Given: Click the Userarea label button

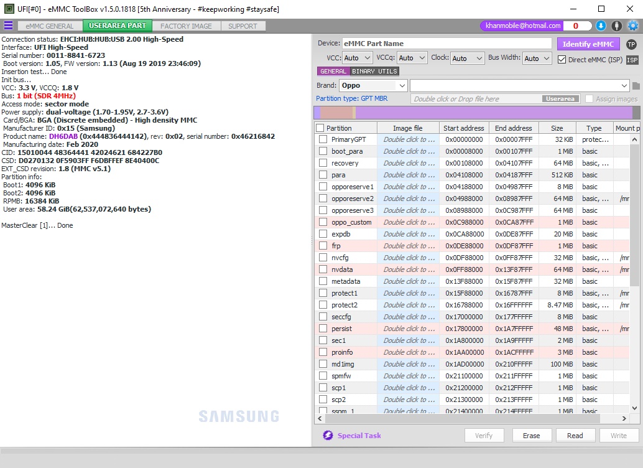Looking at the screenshot, I should click(560, 99).
